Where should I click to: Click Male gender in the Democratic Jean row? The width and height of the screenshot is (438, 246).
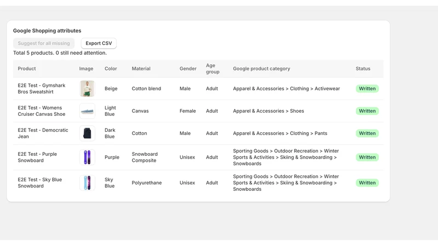pyautogui.click(x=185, y=133)
